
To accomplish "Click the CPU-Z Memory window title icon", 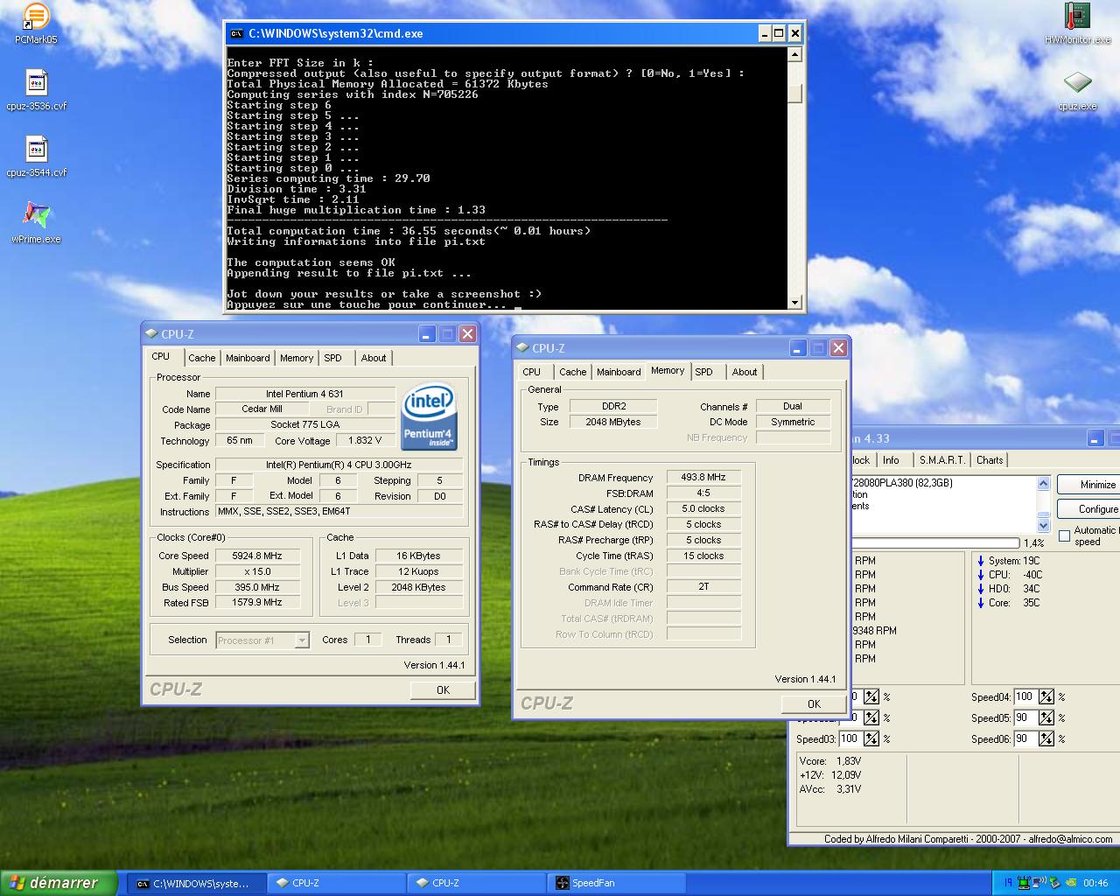I will tap(522, 347).
